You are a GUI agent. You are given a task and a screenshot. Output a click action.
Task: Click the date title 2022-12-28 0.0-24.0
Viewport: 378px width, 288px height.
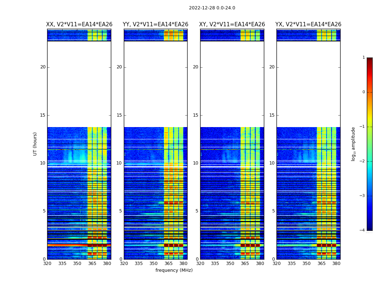[212, 8]
